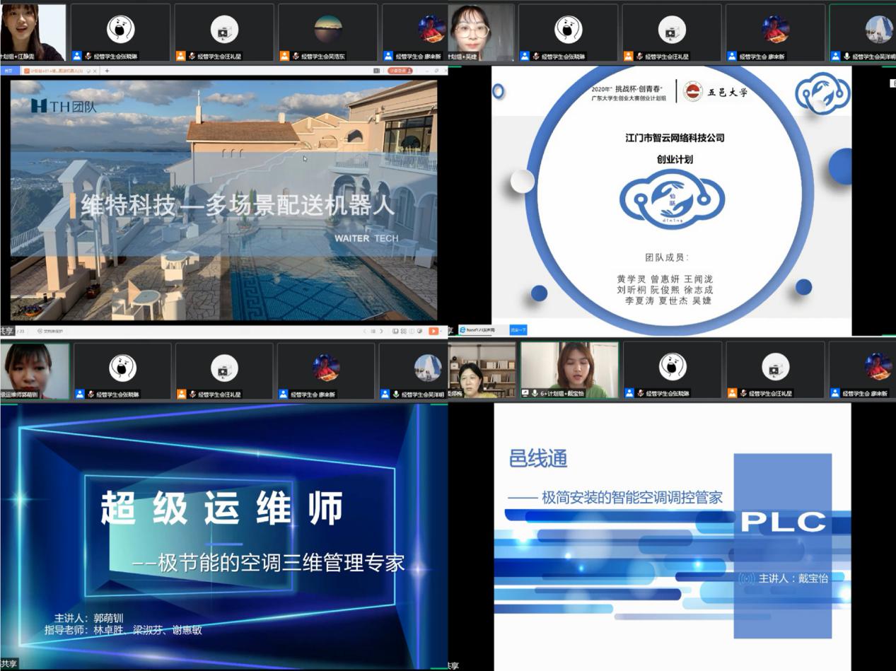The width and height of the screenshot is (896, 671).
Task: Switch to slide sorter grid view icon
Action: click(402, 331)
